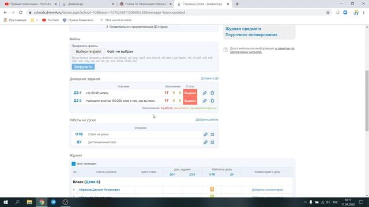The height and width of the screenshot is (207, 369).
Task: Open the Chrome profile avatar
Action: [x=356, y=13]
